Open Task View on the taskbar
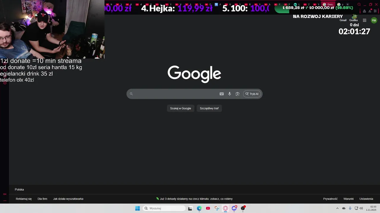Viewport: 380px width, 213px height. coord(190,208)
